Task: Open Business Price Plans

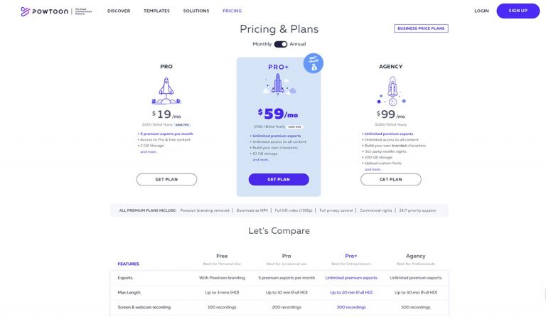Action: pos(421,28)
